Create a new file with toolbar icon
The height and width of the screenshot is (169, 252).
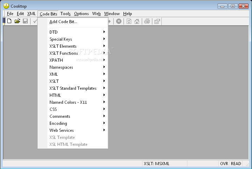[9, 21]
